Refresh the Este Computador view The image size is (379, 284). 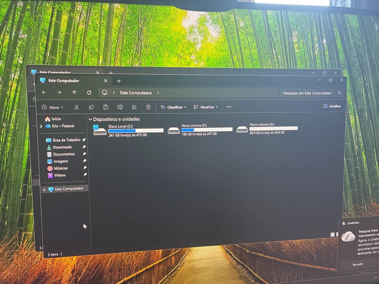pyautogui.click(x=89, y=93)
